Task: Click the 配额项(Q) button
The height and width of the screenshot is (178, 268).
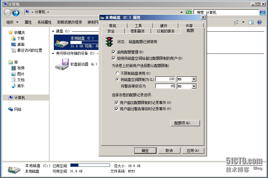Action: 185,123
